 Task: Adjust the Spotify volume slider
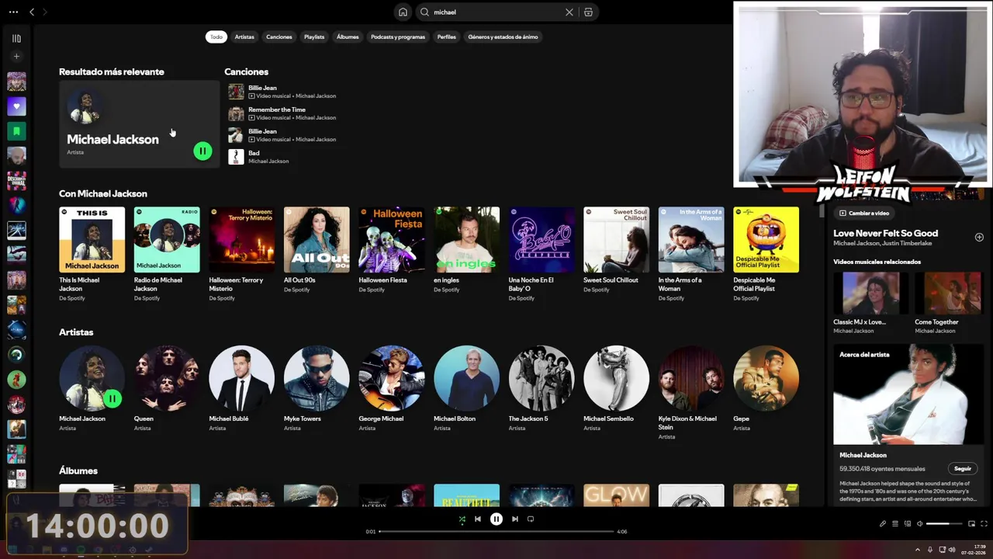coord(943,524)
